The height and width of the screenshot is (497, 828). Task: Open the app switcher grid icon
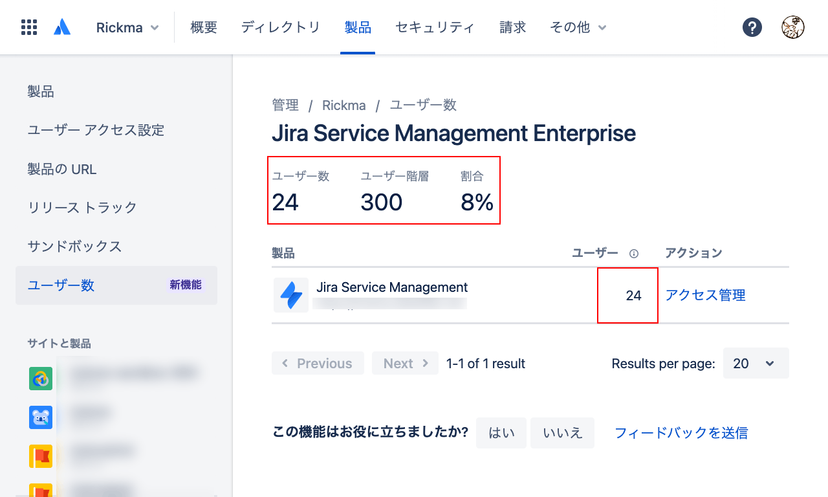click(28, 27)
